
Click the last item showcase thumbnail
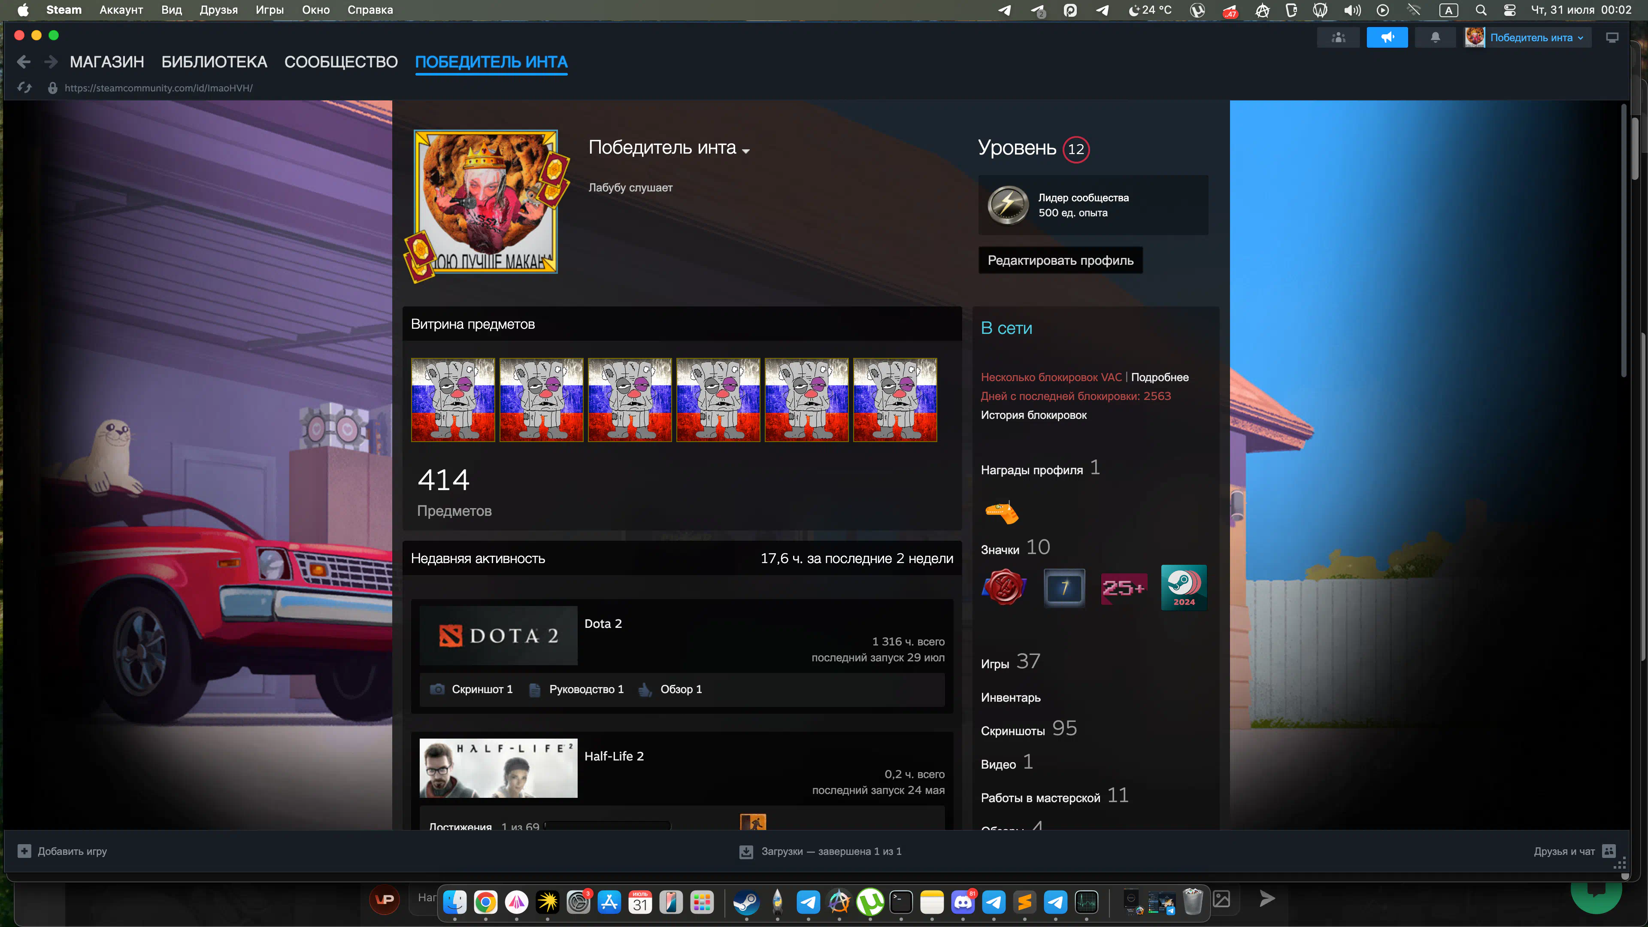pos(895,400)
